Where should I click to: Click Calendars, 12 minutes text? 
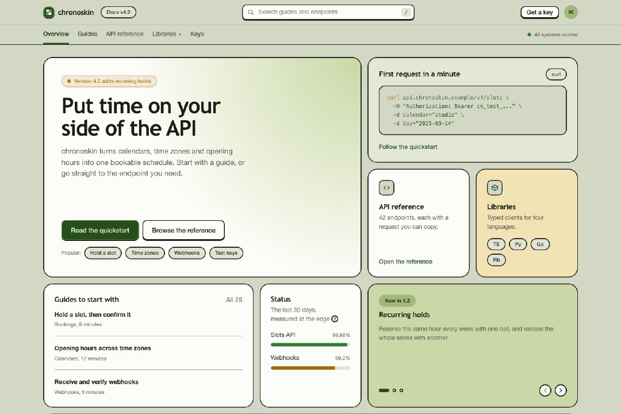click(80, 359)
